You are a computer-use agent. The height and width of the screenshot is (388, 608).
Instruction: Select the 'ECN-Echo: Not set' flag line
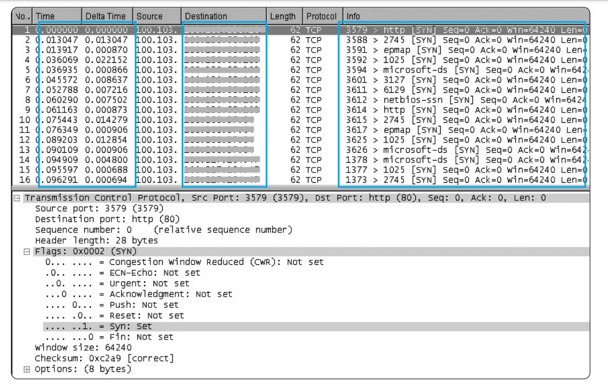click(123, 273)
